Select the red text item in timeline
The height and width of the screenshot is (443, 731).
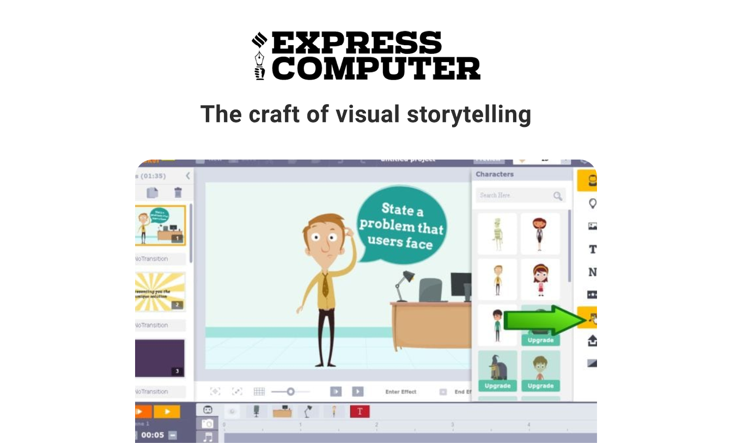coord(360,411)
